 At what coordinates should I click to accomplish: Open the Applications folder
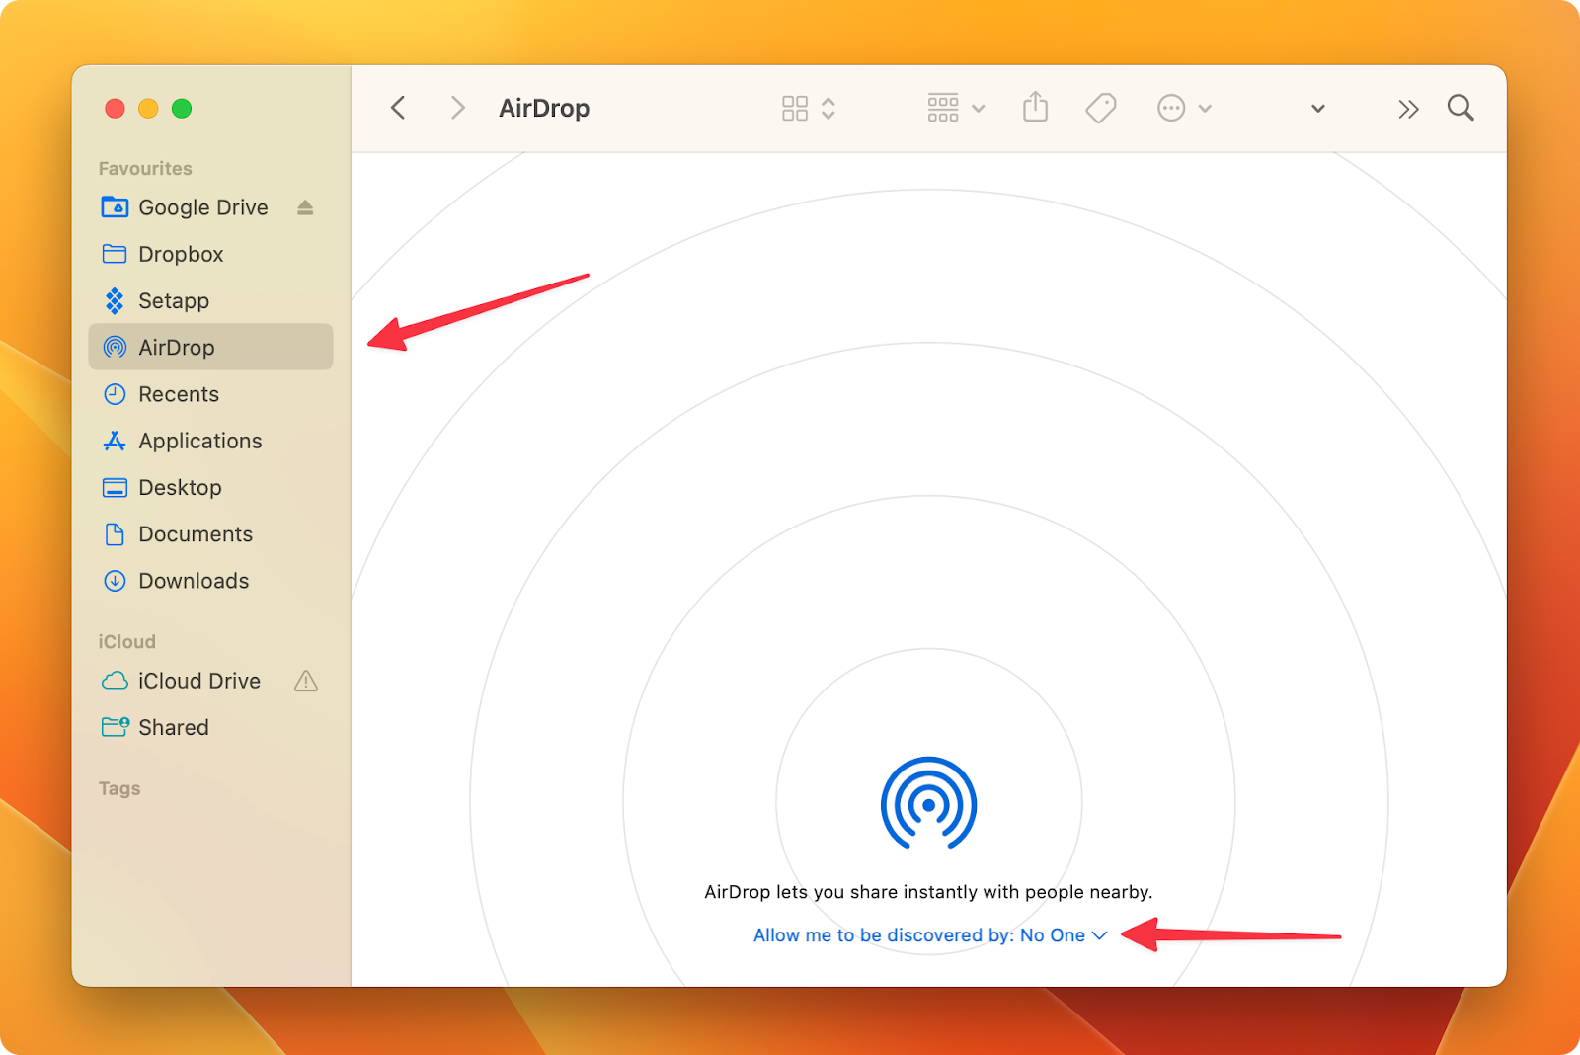coord(200,441)
